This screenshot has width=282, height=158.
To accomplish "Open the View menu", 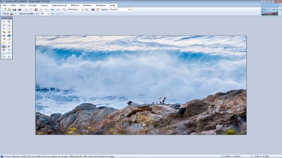I will click(x=22, y=5).
